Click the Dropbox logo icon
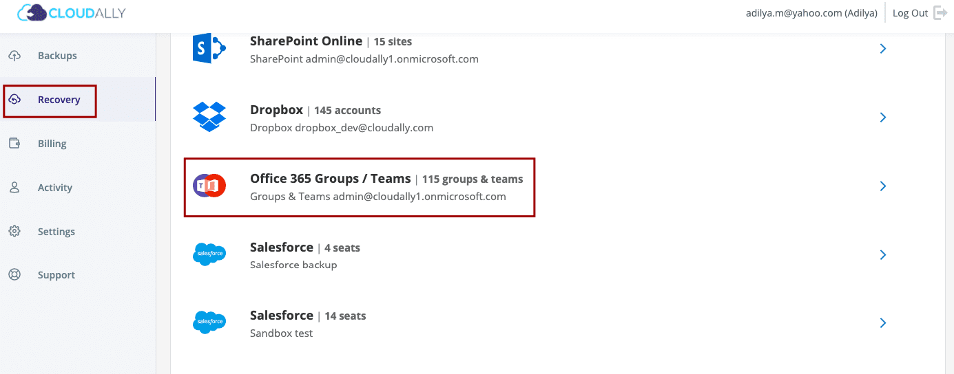The height and width of the screenshot is (374, 954). coord(209,117)
